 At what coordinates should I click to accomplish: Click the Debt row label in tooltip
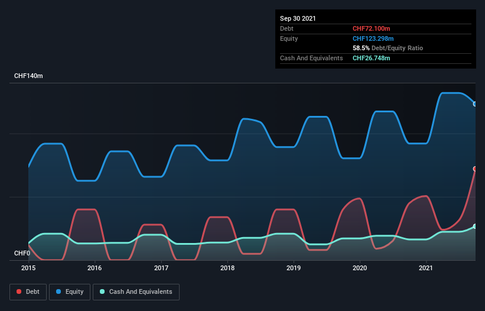pyautogui.click(x=287, y=28)
